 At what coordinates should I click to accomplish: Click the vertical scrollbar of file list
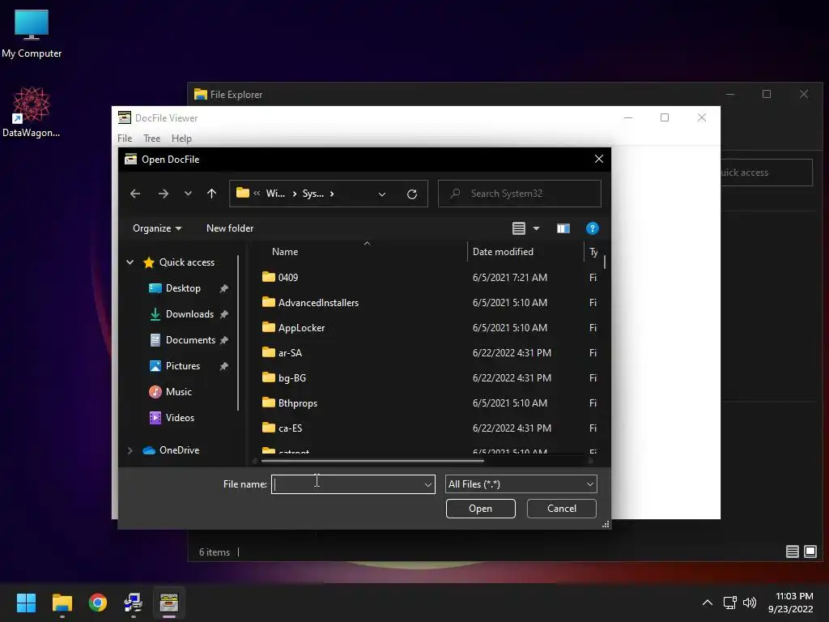point(604,262)
